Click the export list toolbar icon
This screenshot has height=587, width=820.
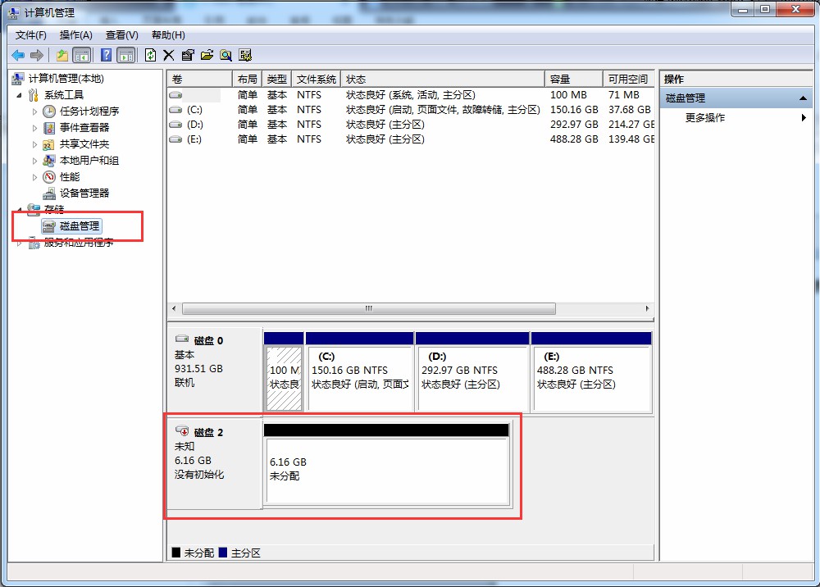(x=207, y=55)
